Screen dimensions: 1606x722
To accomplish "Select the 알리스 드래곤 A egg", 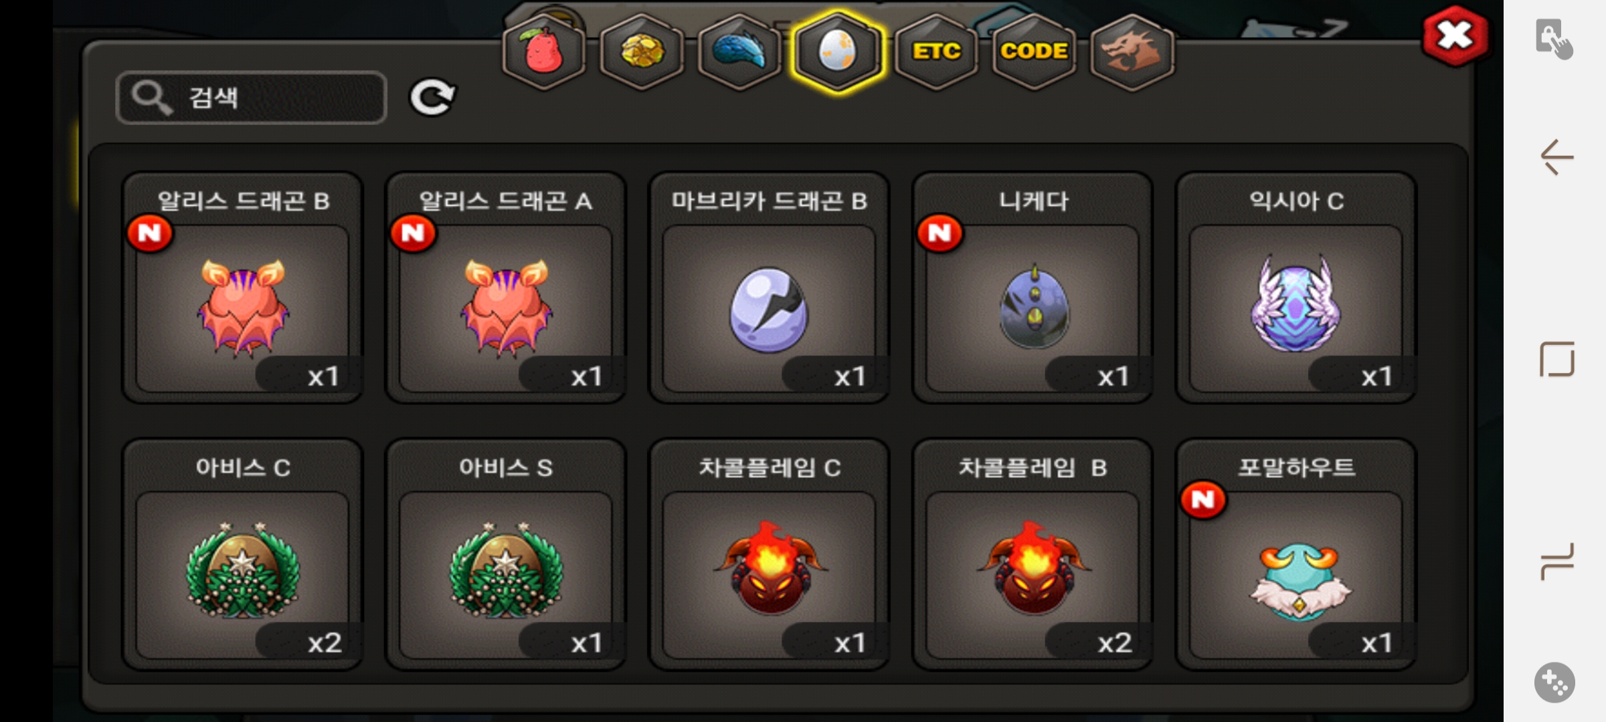I will (506, 287).
